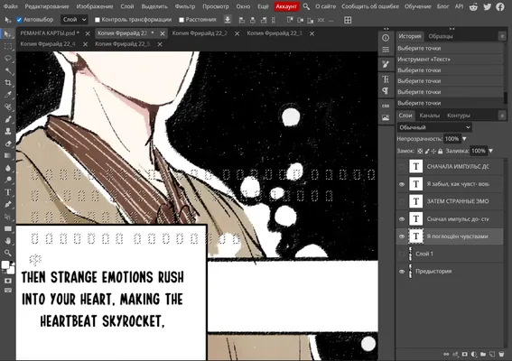This screenshot has height=361, width=512.
Task: Select the Hand tool
Action: point(8,241)
